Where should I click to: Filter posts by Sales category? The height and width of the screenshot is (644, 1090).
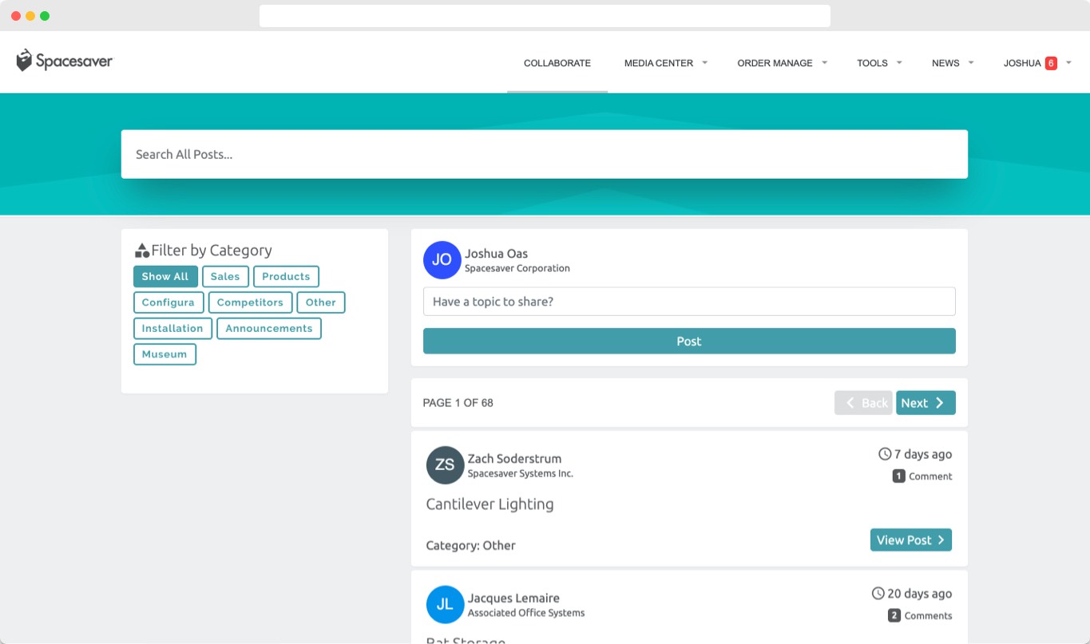pyautogui.click(x=225, y=277)
